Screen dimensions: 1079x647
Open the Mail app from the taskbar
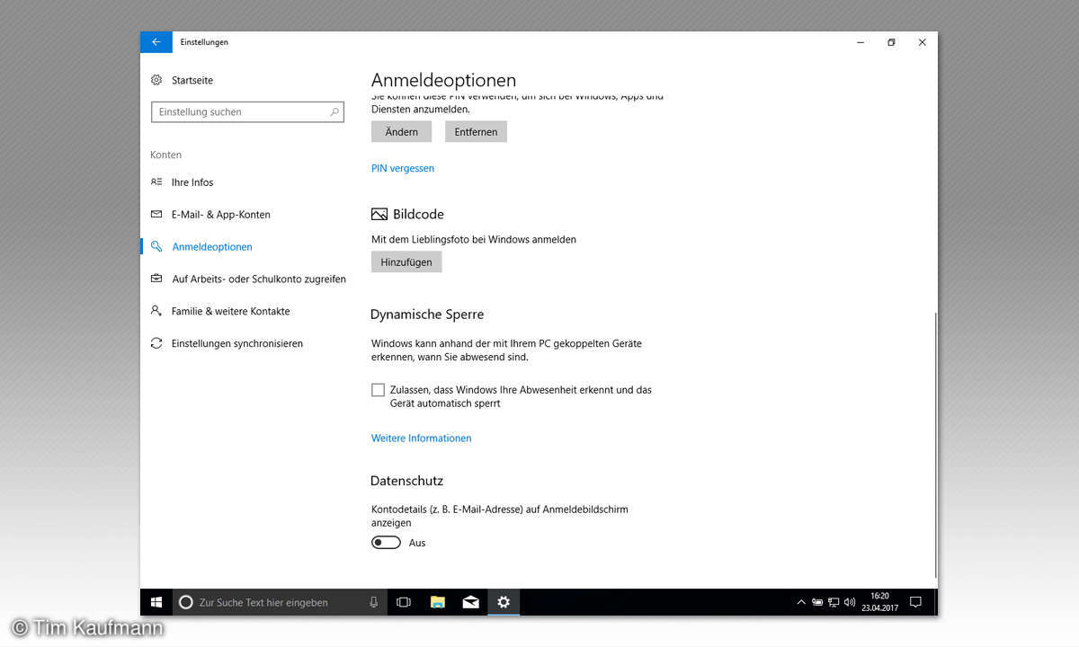coord(470,602)
